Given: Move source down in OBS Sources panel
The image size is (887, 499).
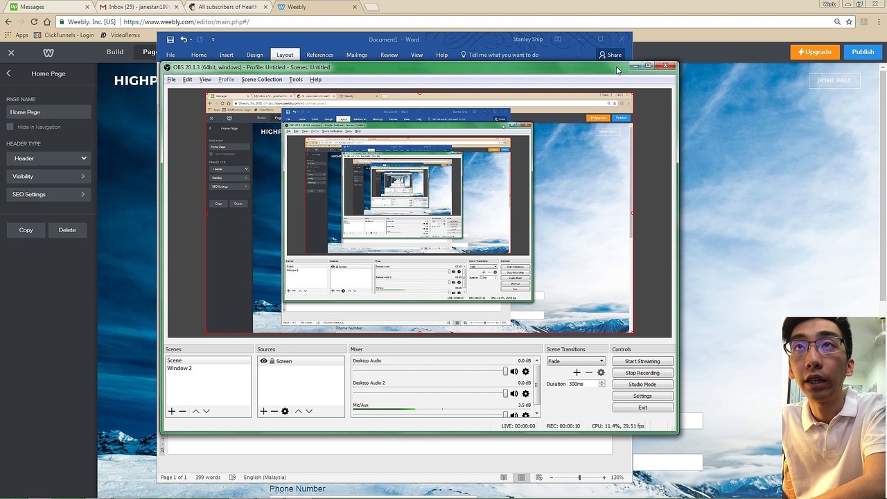Looking at the screenshot, I should 309,411.
